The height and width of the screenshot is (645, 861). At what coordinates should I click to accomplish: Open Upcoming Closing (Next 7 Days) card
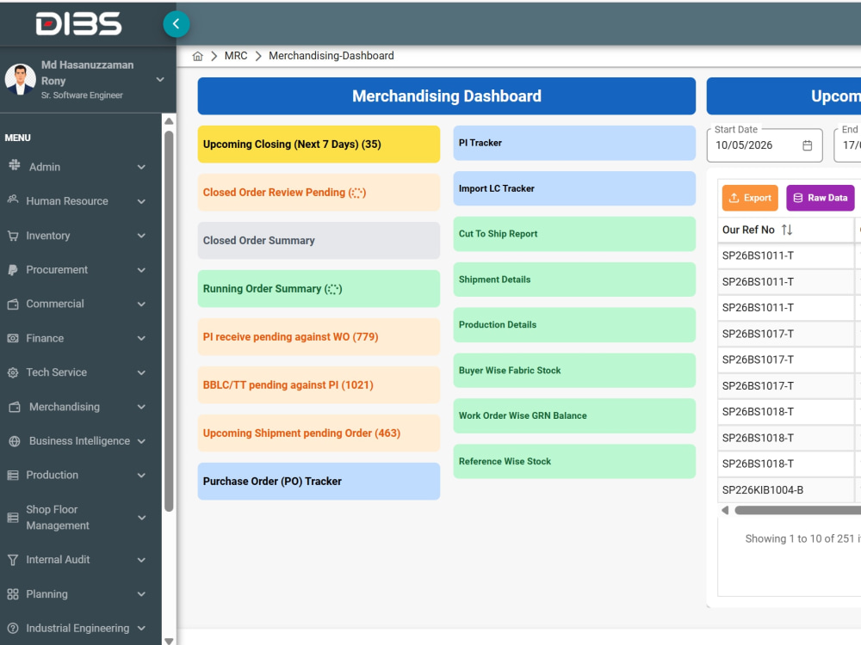pos(319,144)
